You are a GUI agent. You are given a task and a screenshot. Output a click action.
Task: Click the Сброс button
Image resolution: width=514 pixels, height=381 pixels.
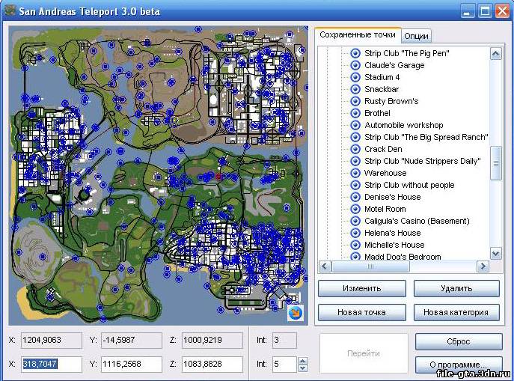[459, 341]
